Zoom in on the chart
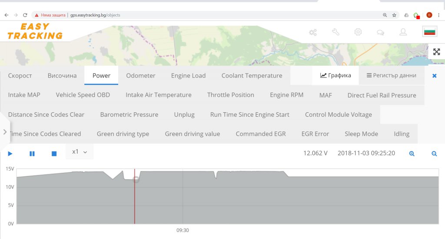 [x=412, y=154]
